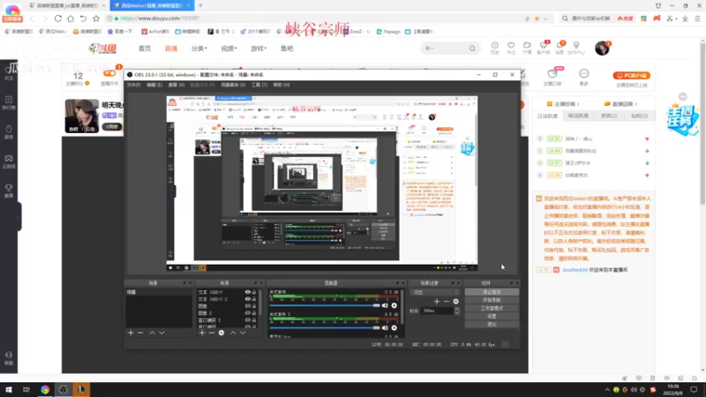This screenshot has height=397, width=706.
Task: Click the search magnifier in Douyu search box
Action: (472, 49)
